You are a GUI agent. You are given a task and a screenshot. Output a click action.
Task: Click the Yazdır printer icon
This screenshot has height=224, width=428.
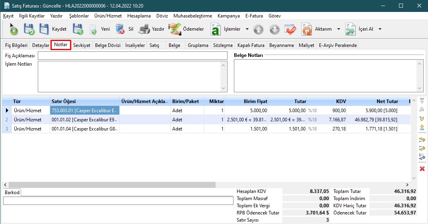144,29
